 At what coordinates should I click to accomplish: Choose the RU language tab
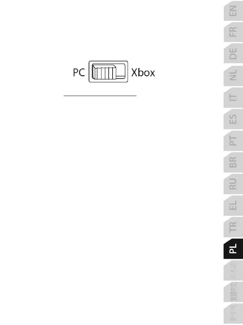233,184
